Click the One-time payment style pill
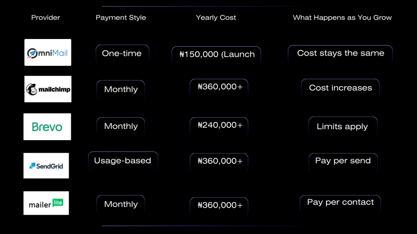417x234 pixels. click(122, 54)
